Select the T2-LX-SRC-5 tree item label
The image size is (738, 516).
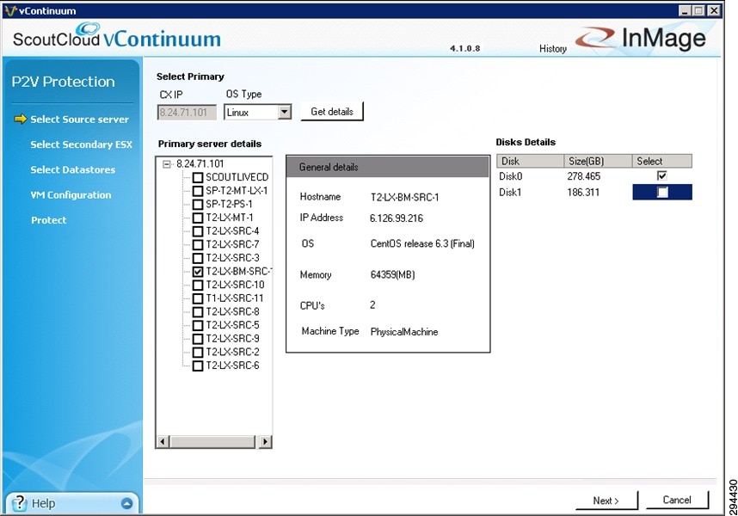[232, 325]
